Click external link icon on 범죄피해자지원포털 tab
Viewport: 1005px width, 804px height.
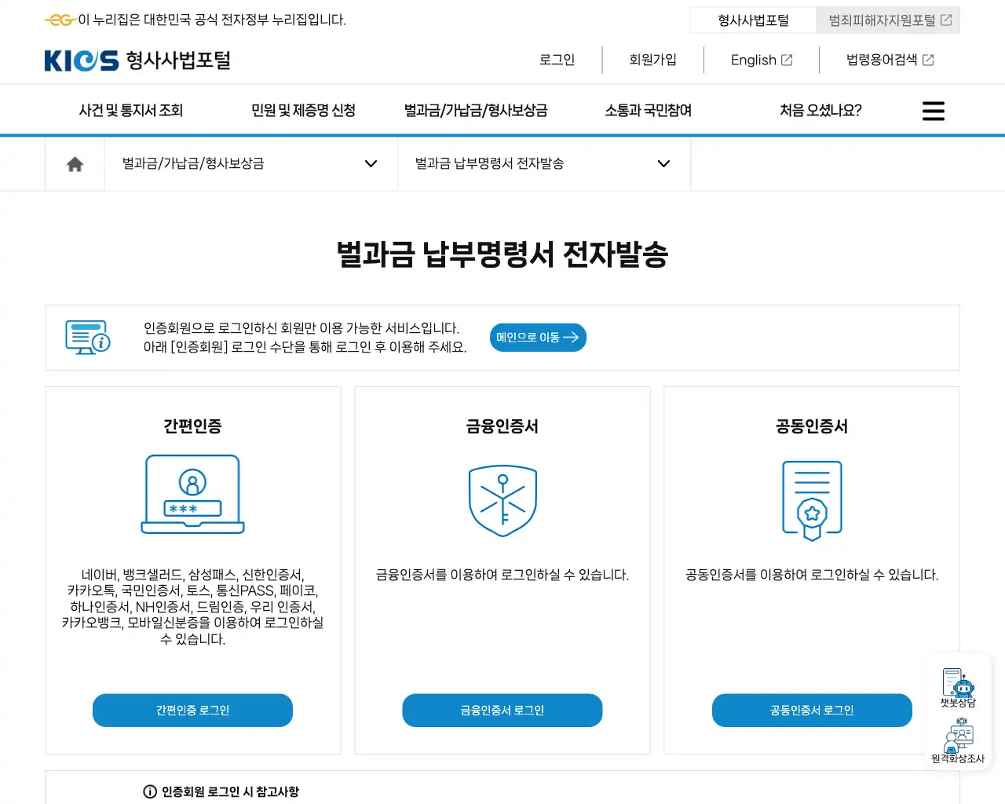[x=946, y=20]
